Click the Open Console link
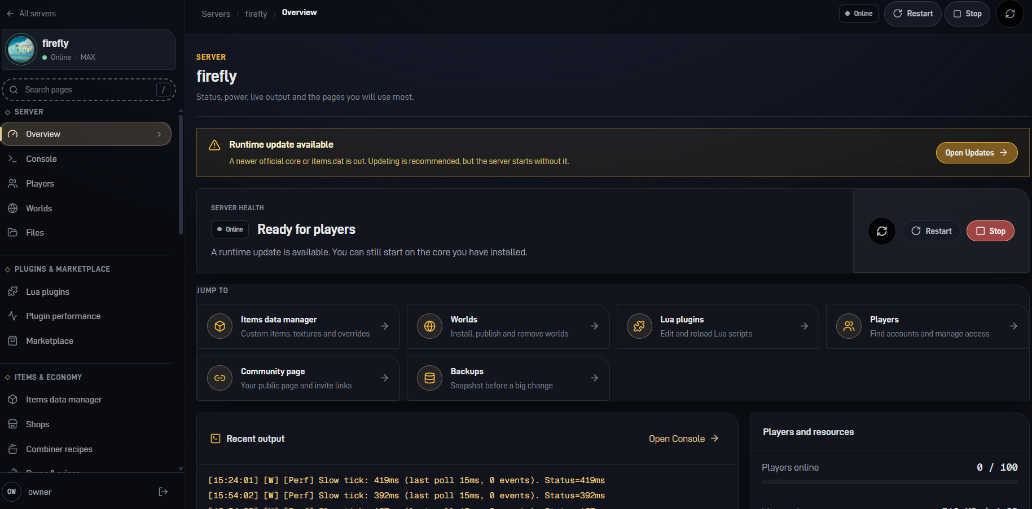The height and width of the screenshot is (509, 1032). [684, 439]
